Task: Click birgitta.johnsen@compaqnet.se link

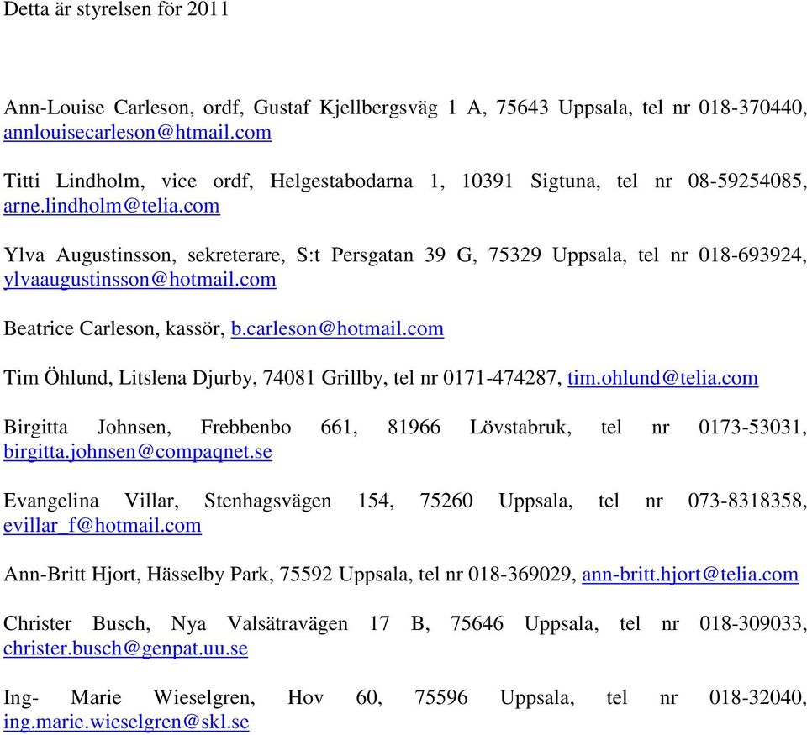Action: coord(138,452)
